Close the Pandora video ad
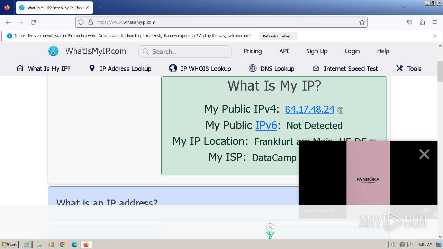 point(424,154)
